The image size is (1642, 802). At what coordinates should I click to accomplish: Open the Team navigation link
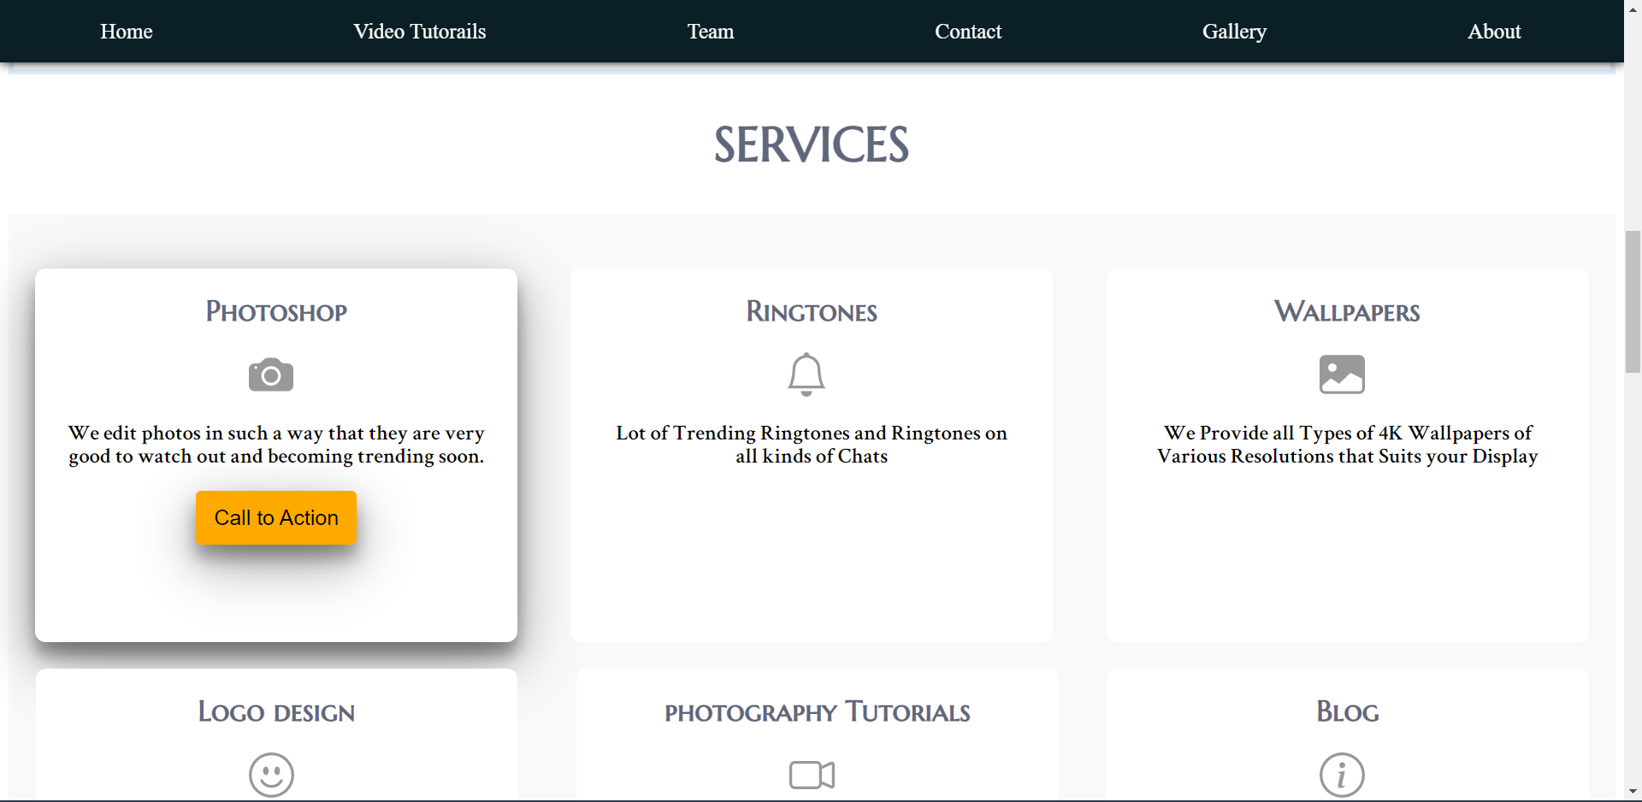coord(710,32)
